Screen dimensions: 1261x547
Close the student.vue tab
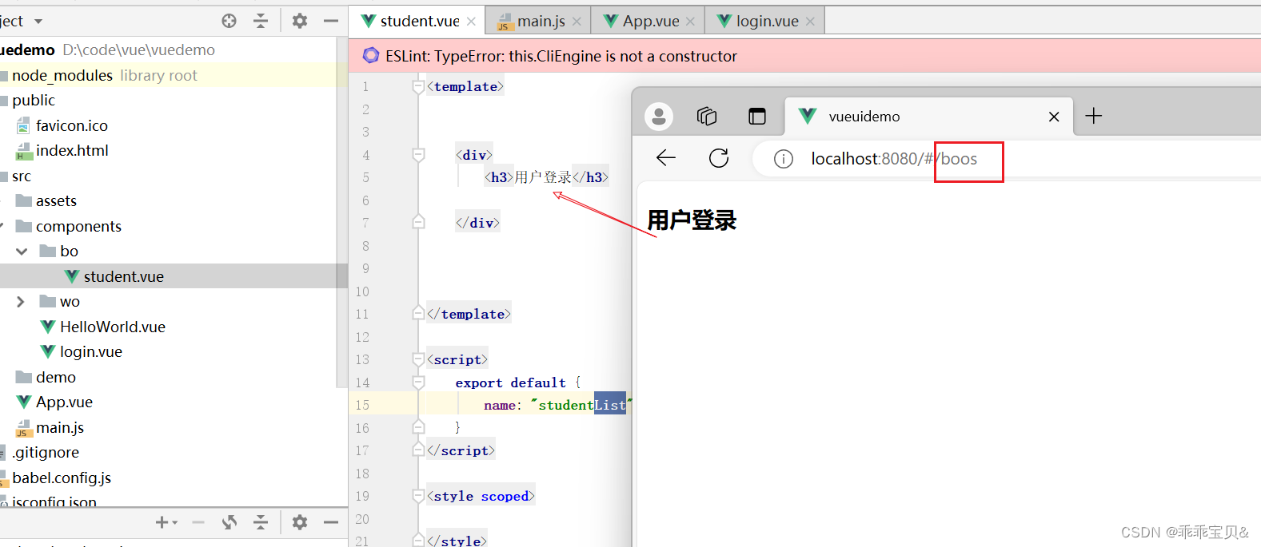tap(471, 22)
